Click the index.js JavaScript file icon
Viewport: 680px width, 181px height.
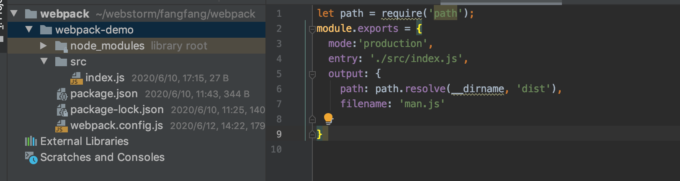point(76,78)
